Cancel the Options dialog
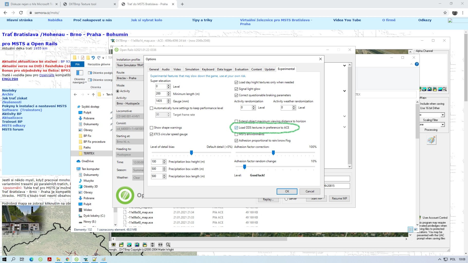 (310, 191)
